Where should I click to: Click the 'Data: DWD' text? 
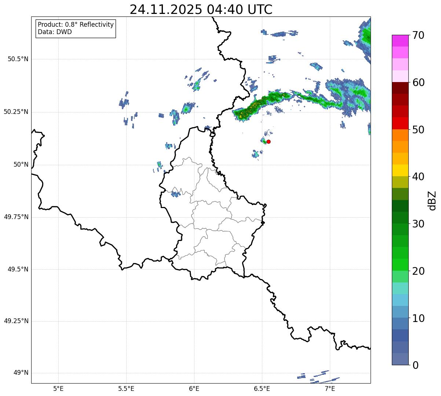pyautogui.click(x=55, y=32)
